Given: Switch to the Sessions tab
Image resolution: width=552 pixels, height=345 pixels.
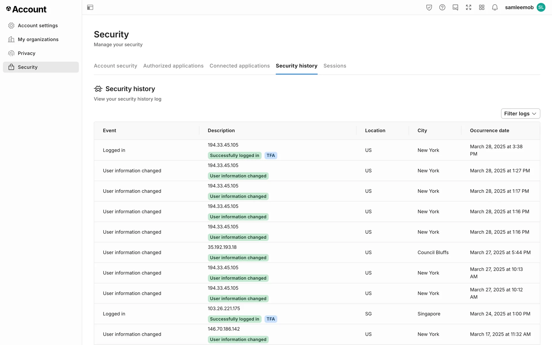Looking at the screenshot, I should [x=335, y=66].
